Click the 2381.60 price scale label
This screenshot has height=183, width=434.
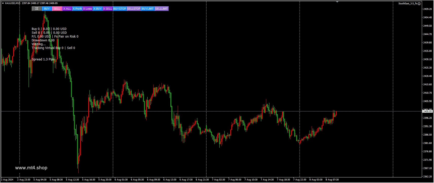(428, 143)
